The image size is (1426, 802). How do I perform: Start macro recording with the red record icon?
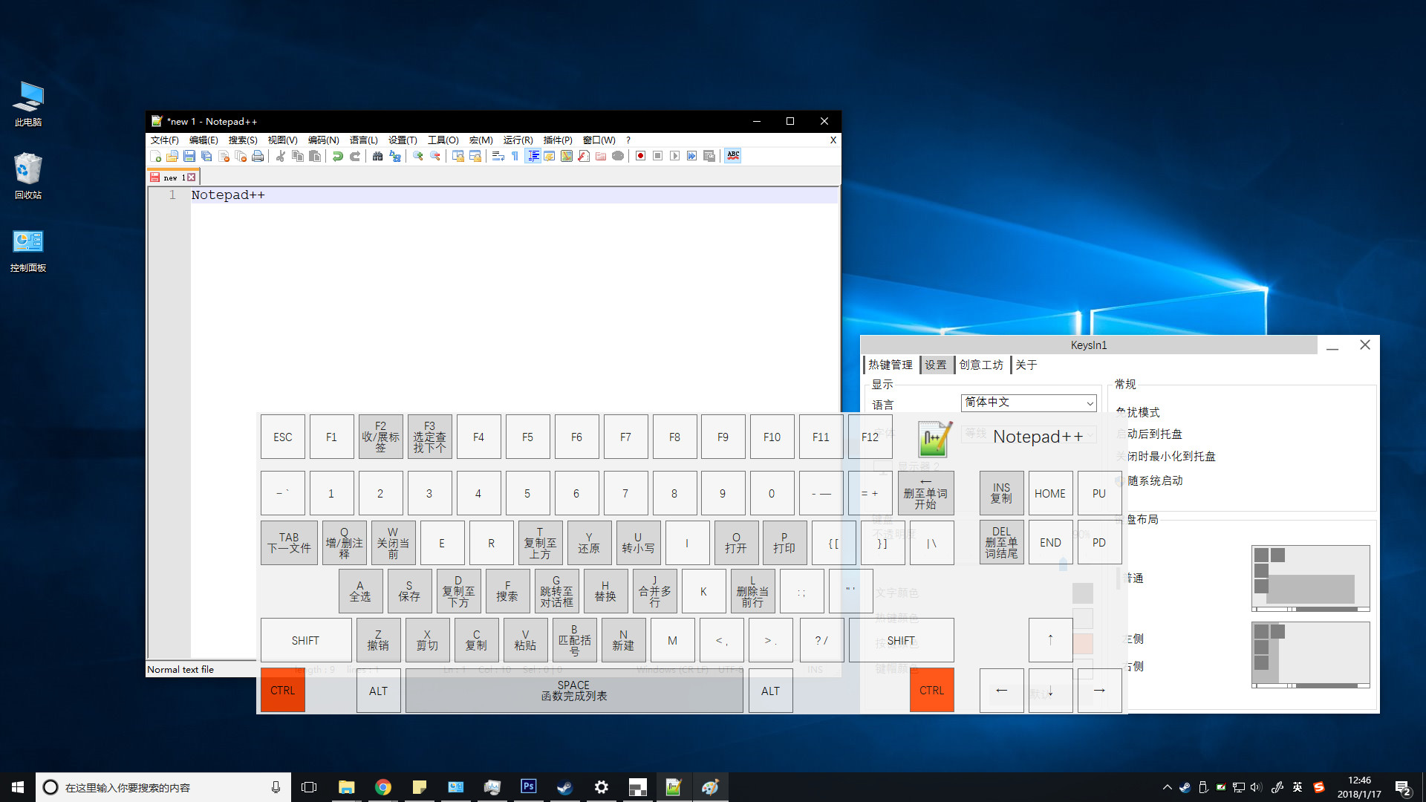pyautogui.click(x=640, y=156)
